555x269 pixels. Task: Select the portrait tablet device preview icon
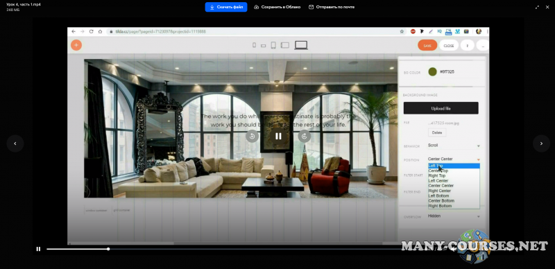point(273,45)
